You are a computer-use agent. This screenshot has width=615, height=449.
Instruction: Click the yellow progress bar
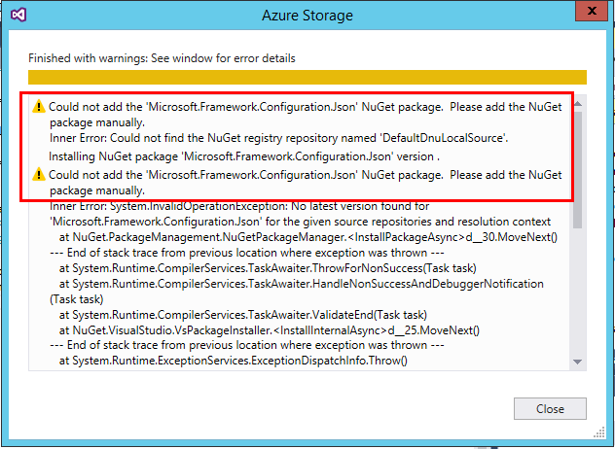(307, 77)
